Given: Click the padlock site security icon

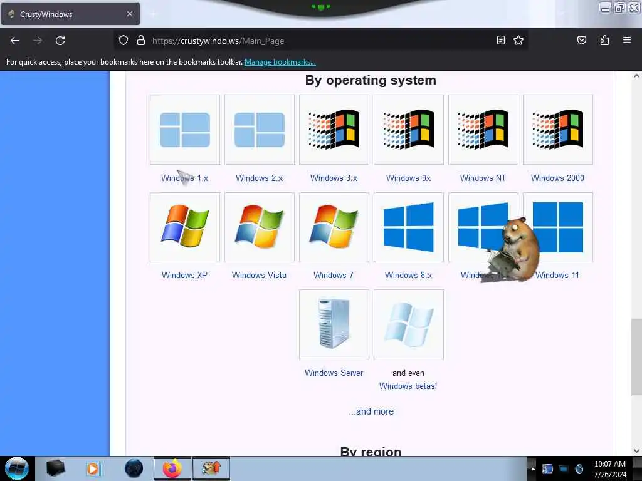Looking at the screenshot, I should pyautogui.click(x=141, y=41).
